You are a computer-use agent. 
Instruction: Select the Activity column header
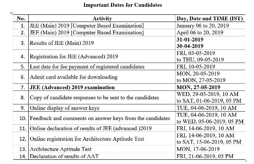pos(102,19)
